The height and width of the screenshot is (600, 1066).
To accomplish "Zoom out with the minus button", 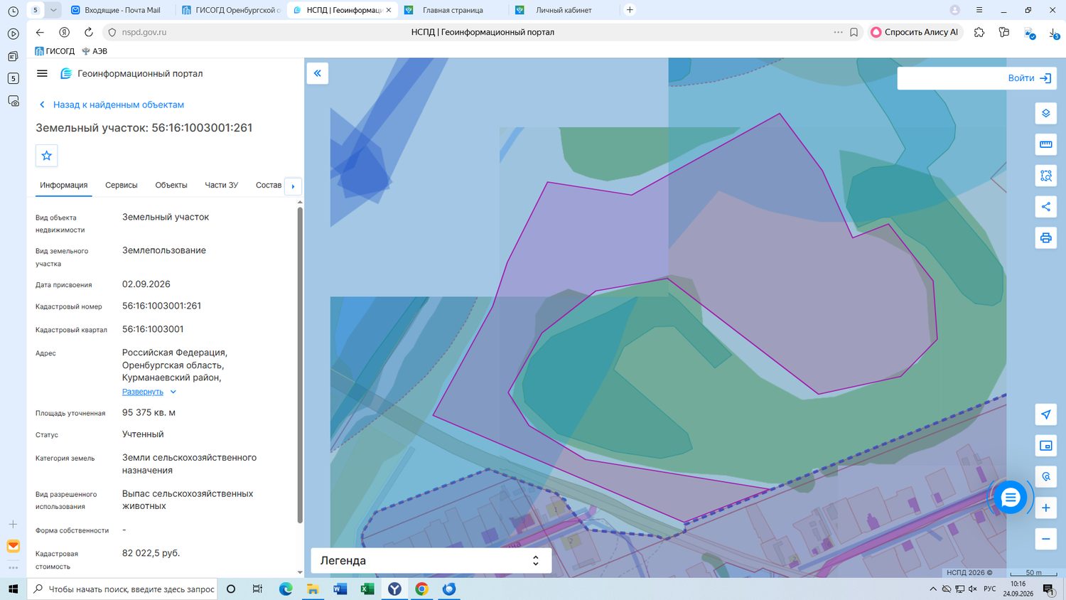I will [1045, 539].
